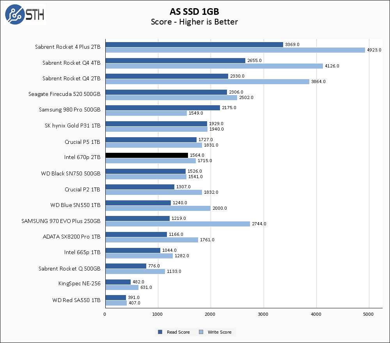Select the WD Black SN750 500GB label
Screen dimensions: 390x343
pyautogui.click(x=71, y=173)
